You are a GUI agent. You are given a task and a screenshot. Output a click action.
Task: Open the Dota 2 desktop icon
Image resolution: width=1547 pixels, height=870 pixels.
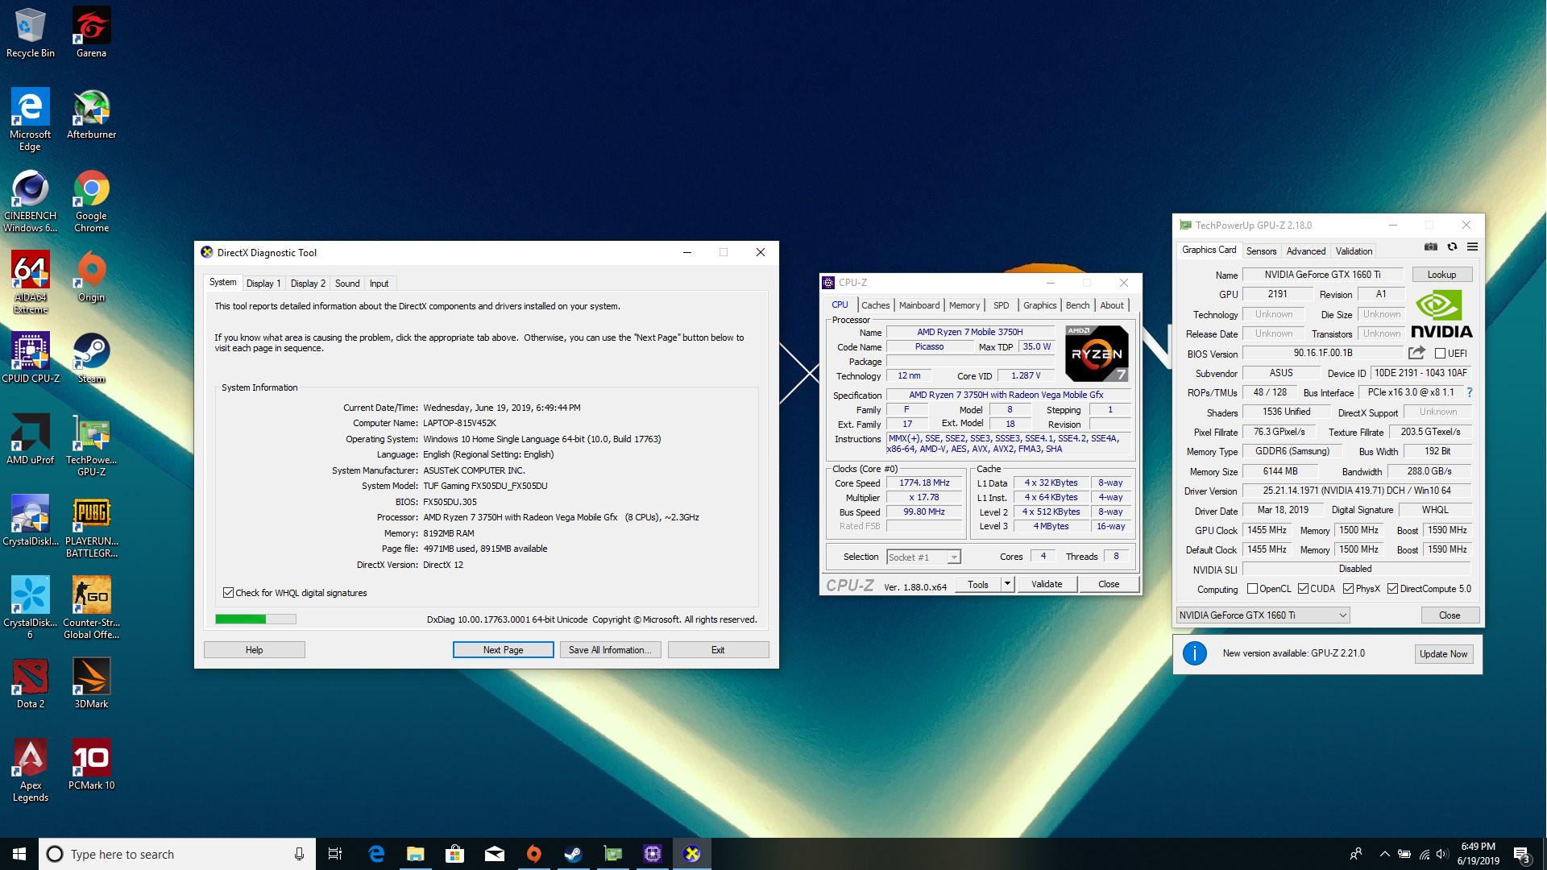pos(31,683)
